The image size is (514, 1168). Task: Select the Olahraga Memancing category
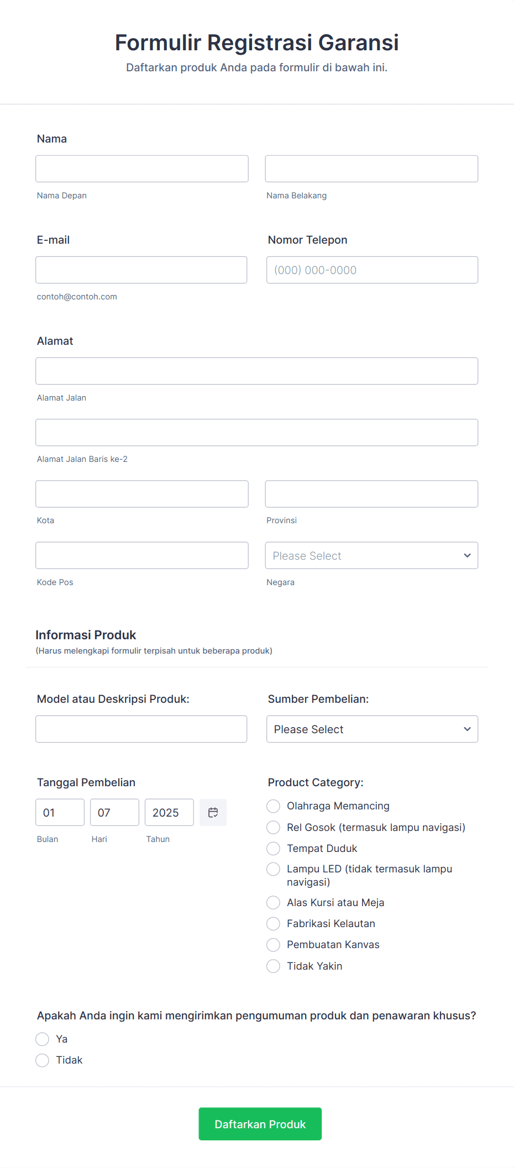click(273, 806)
